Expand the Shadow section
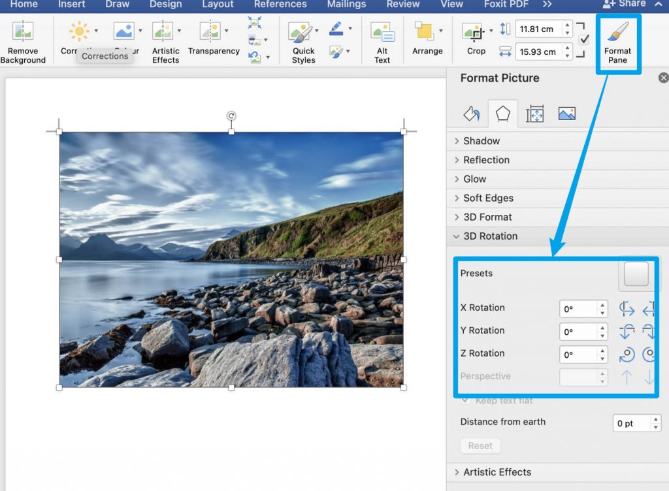The image size is (669, 491). [481, 140]
